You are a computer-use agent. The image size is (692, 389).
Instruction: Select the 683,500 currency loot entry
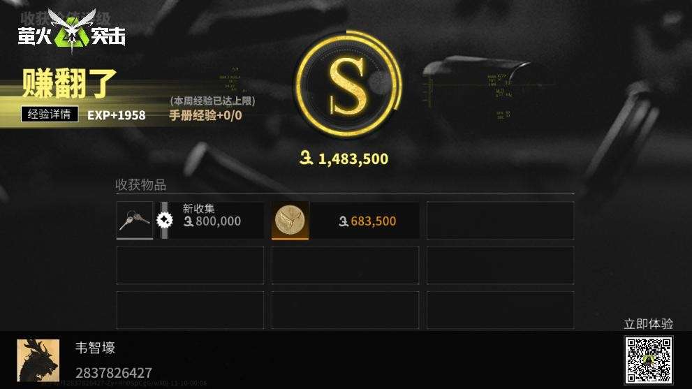click(346, 220)
